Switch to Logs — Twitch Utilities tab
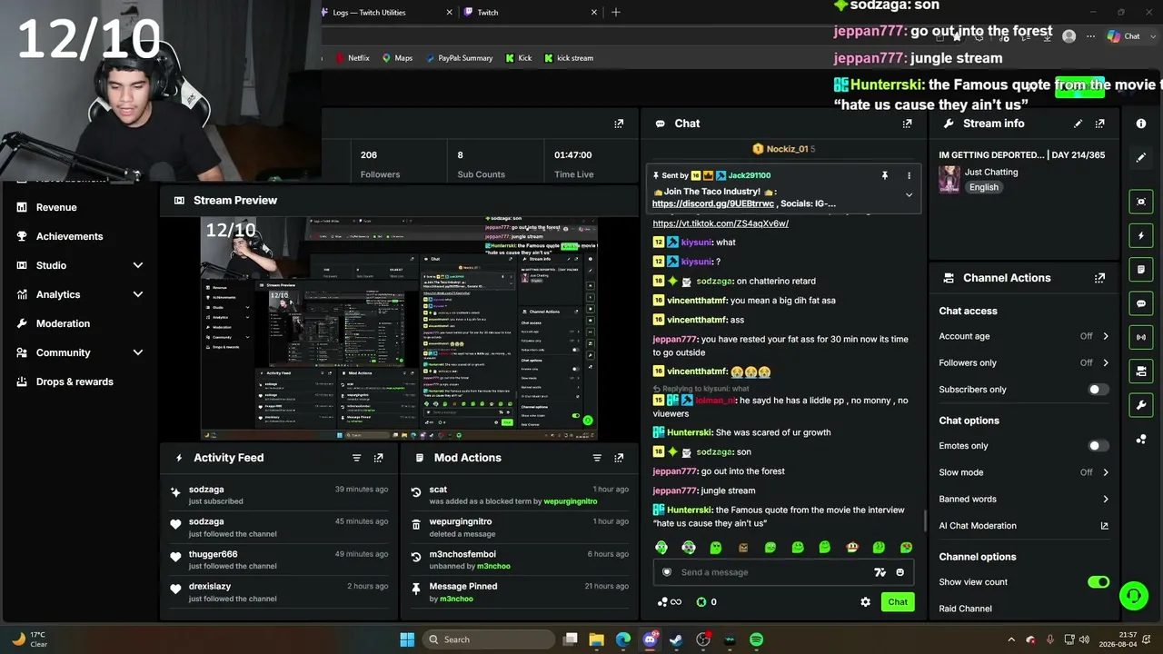The image size is (1163, 654). coord(387,13)
